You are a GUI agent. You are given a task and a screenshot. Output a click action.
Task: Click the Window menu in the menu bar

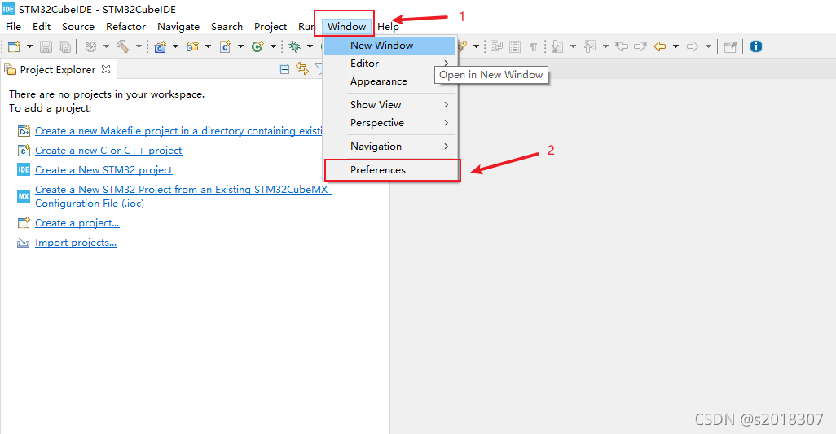346,27
